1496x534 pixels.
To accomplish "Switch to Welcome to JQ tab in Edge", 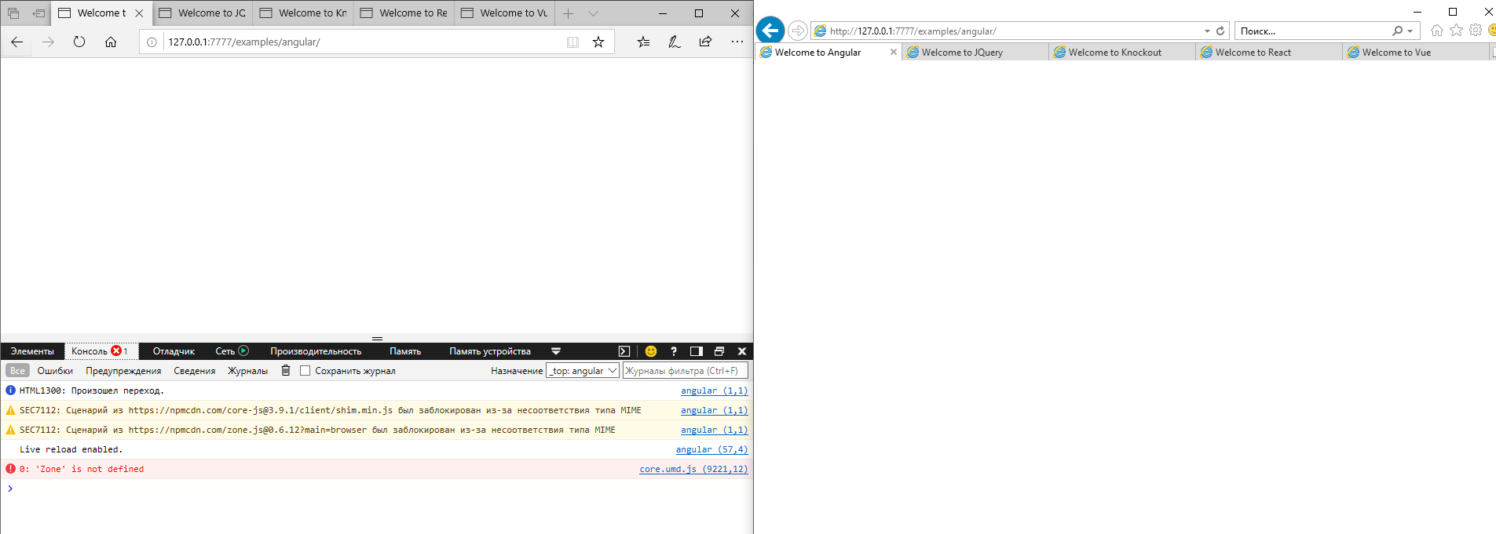I will (x=203, y=13).
